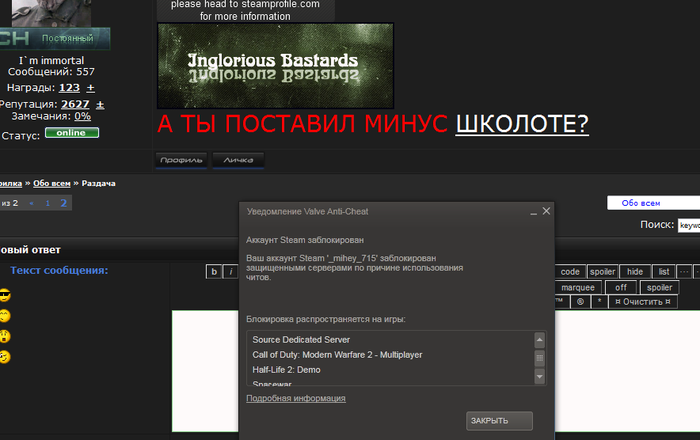Insert the registered ® symbol
Viewport: 700px width, 440px height.
pos(580,302)
